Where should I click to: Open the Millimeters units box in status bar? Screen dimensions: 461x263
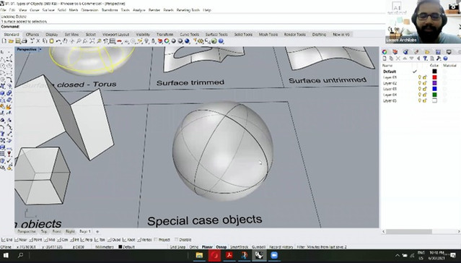pyautogui.click(x=105, y=247)
